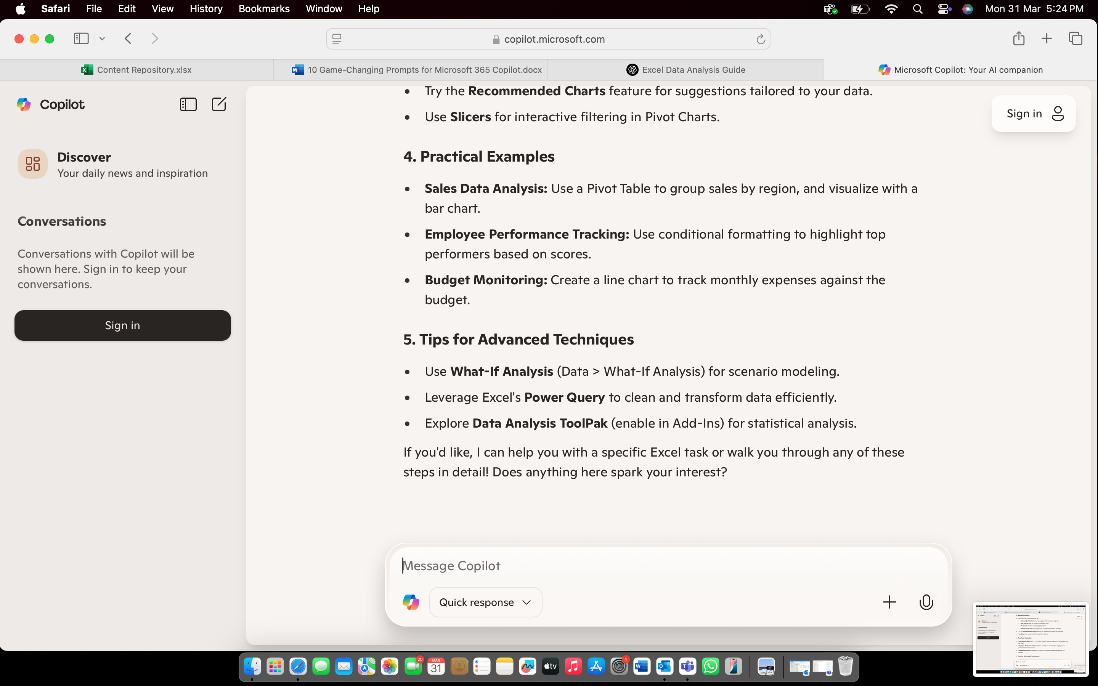Open System Settings from the dock
This screenshot has width=1098, height=686.
point(619,667)
